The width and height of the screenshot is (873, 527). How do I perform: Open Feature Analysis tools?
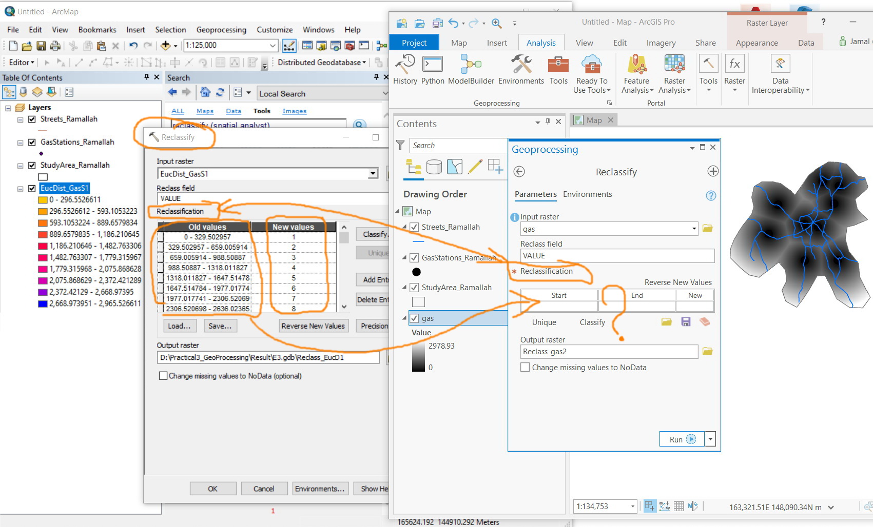point(637,74)
